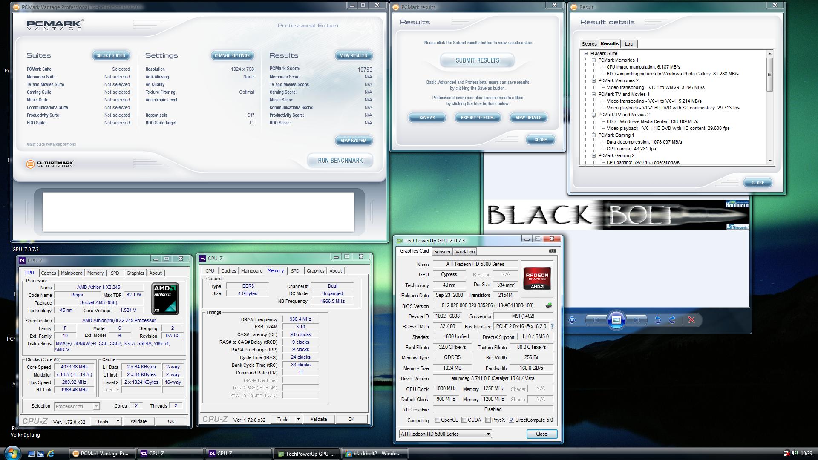
Task: Click the VIEW SYSTEM button
Action: tap(353, 141)
